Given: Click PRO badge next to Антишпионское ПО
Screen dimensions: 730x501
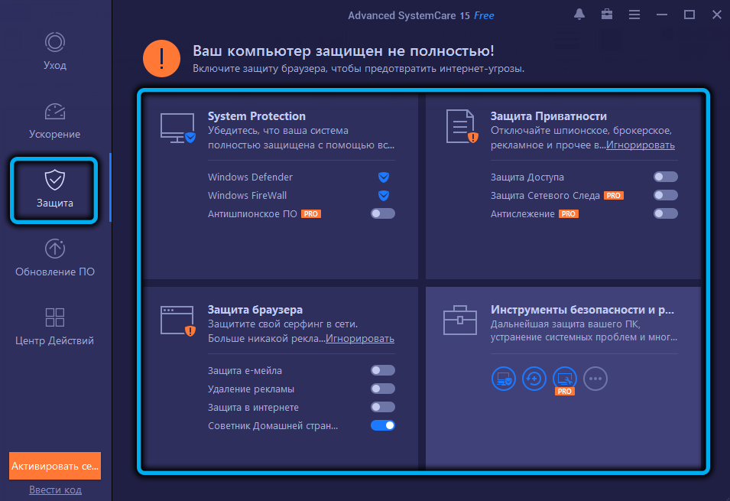Looking at the screenshot, I should [x=311, y=214].
